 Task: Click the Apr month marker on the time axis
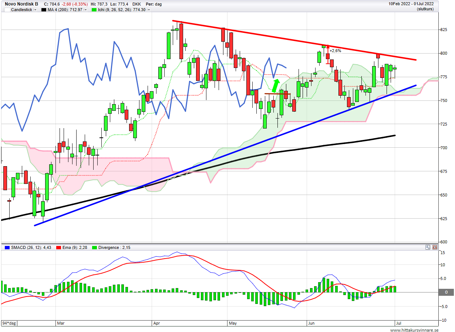[x=157, y=323]
